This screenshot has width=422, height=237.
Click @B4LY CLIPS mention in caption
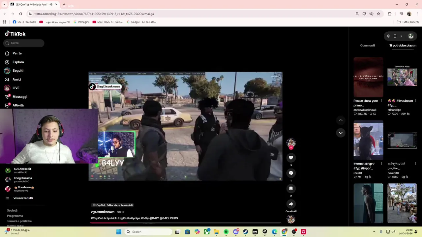click(x=169, y=218)
